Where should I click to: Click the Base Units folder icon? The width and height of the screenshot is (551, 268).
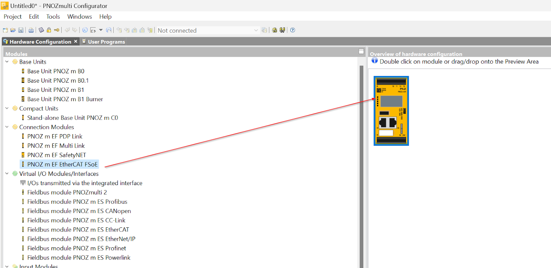[x=15, y=62]
